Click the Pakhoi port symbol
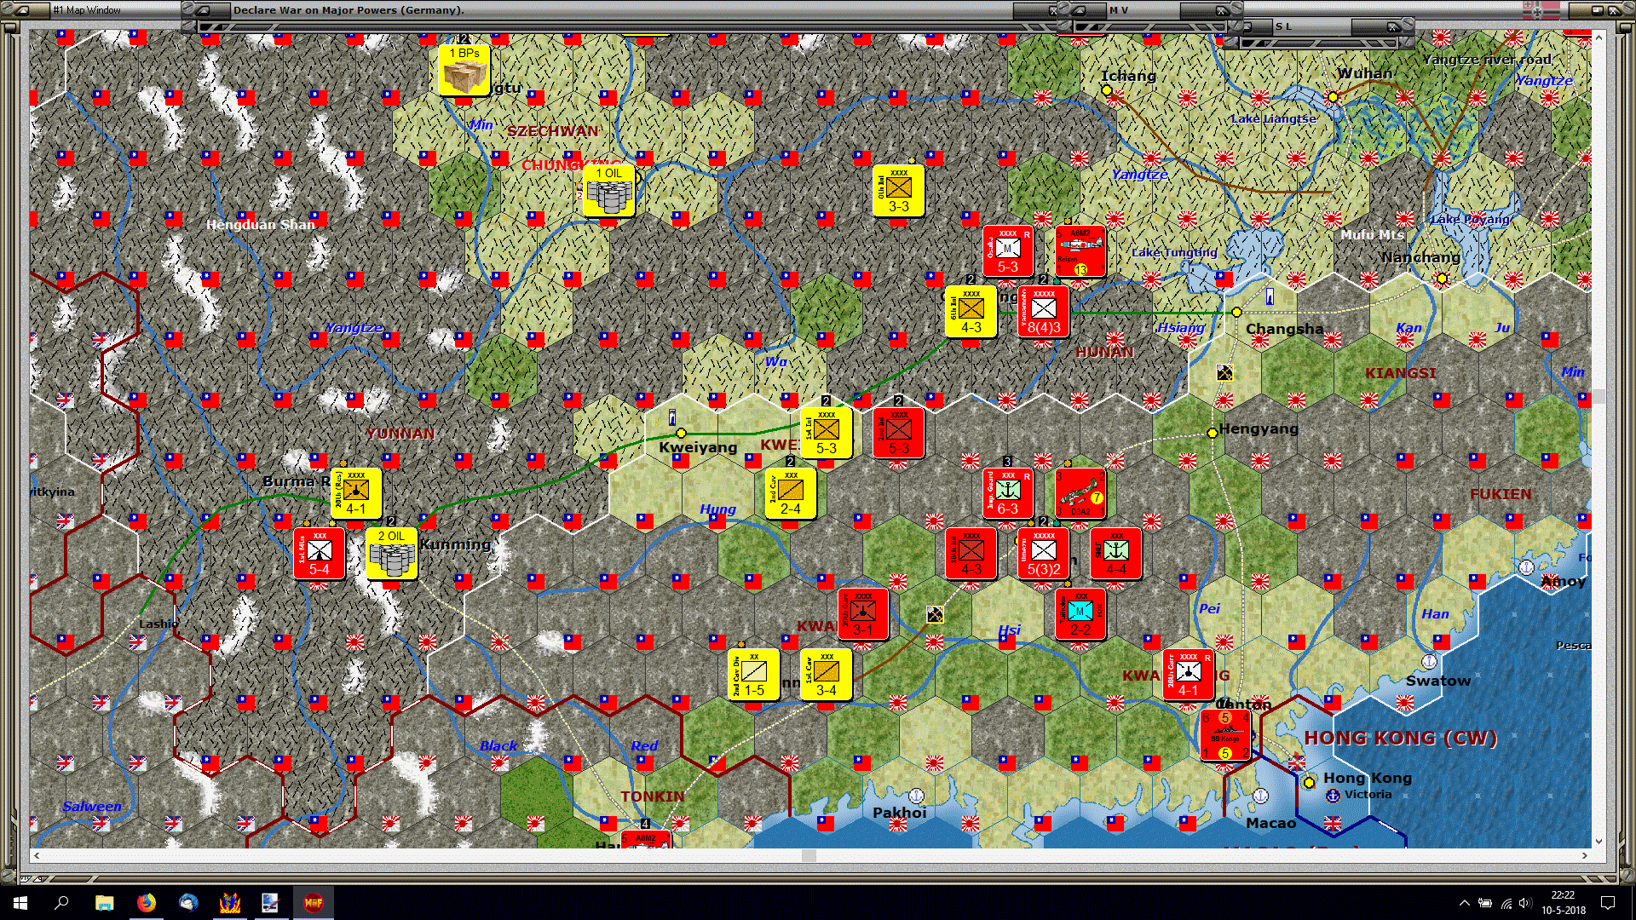1636x920 pixels. point(916,796)
